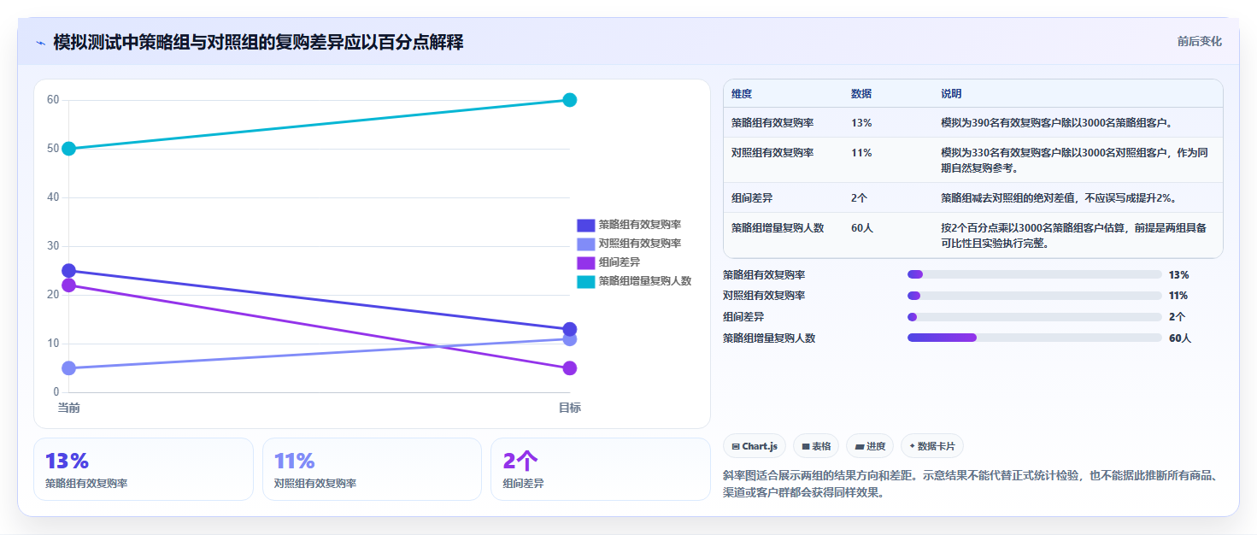Screen dimensions: 1257x535
Task: Select the 数据卡片 tag
Action: coord(932,446)
